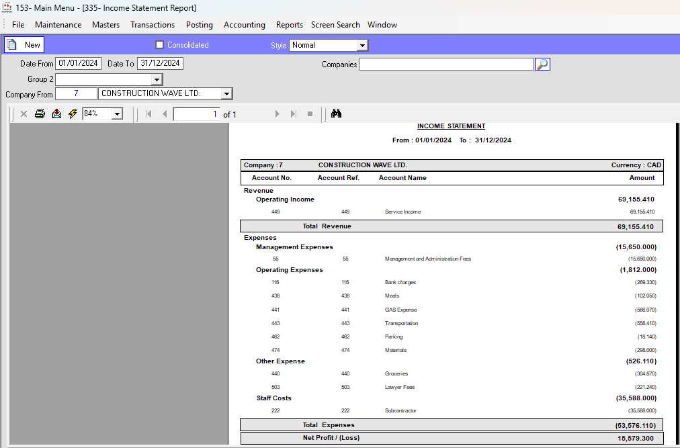Expand the Group 2 dropdown
The height and width of the screenshot is (448, 680).
click(x=157, y=79)
